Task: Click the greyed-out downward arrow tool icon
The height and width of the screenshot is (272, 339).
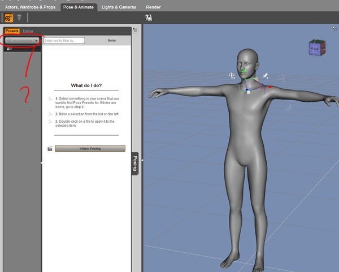Action: [x=19, y=18]
